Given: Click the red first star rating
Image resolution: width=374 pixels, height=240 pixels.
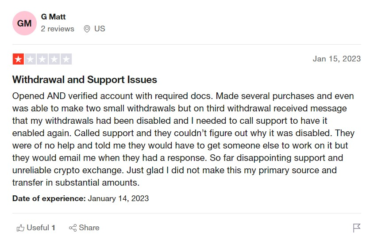Looking at the screenshot, I should click(x=18, y=59).
